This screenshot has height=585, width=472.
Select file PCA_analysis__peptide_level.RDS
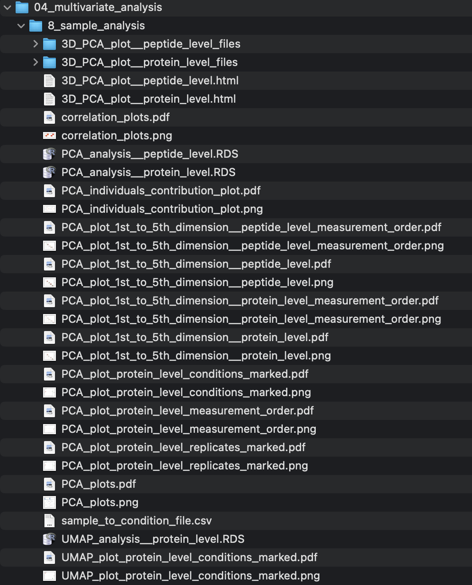click(x=150, y=154)
